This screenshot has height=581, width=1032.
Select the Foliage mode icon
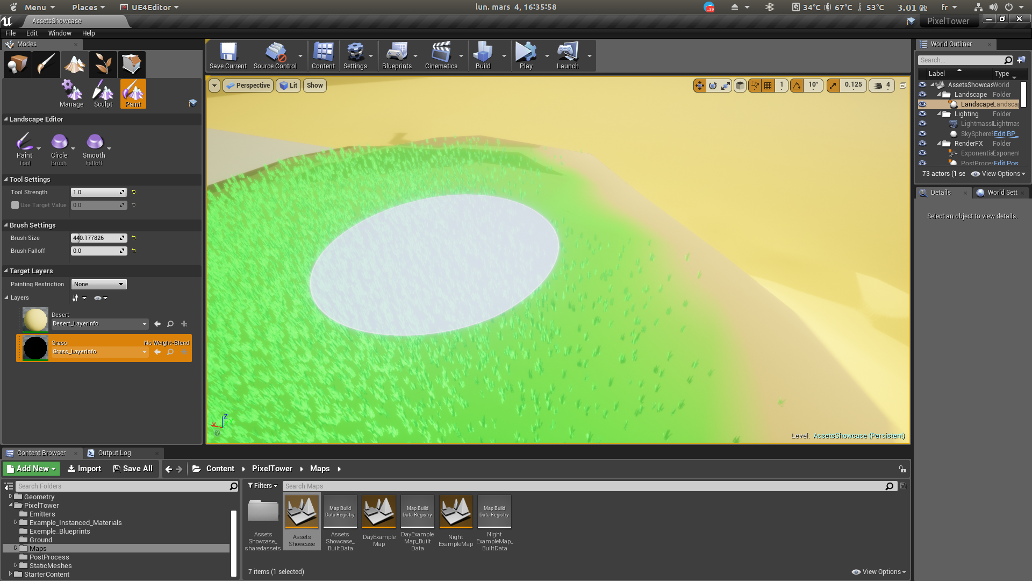(103, 65)
